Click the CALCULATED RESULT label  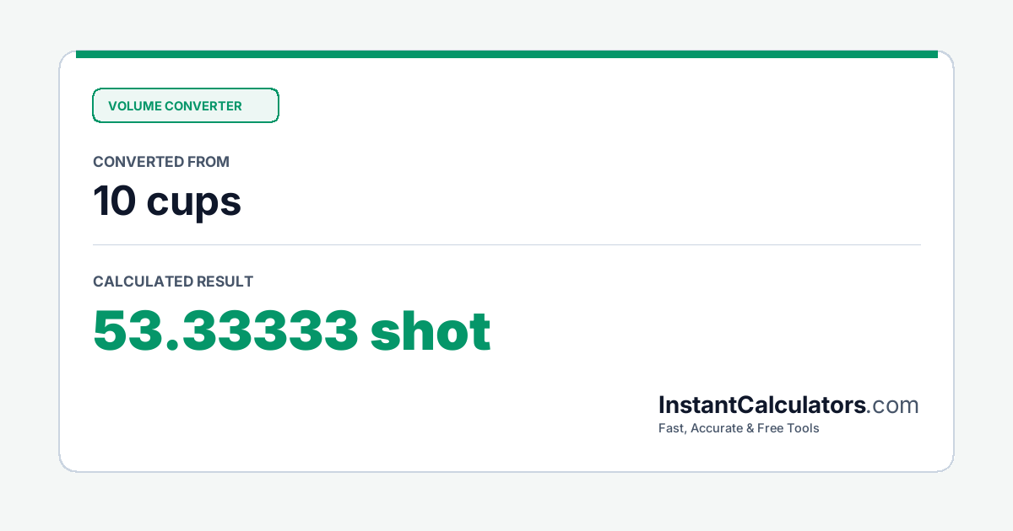click(173, 282)
